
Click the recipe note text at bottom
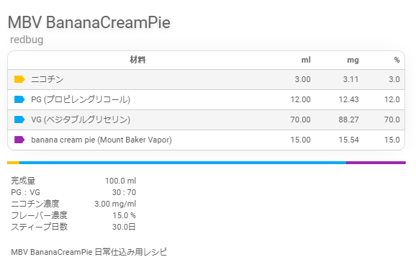coord(89,252)
